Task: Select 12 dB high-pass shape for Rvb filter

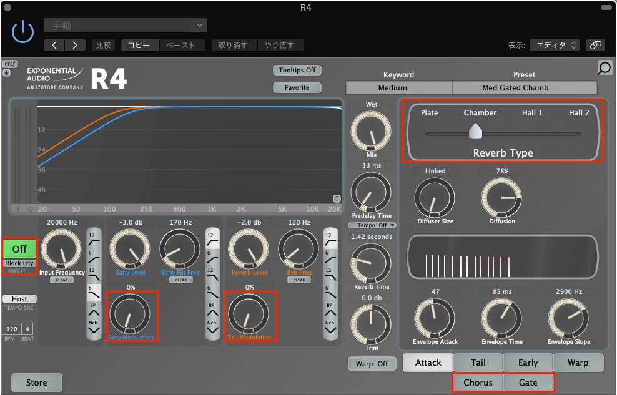Action: click(x=330, y=239)
